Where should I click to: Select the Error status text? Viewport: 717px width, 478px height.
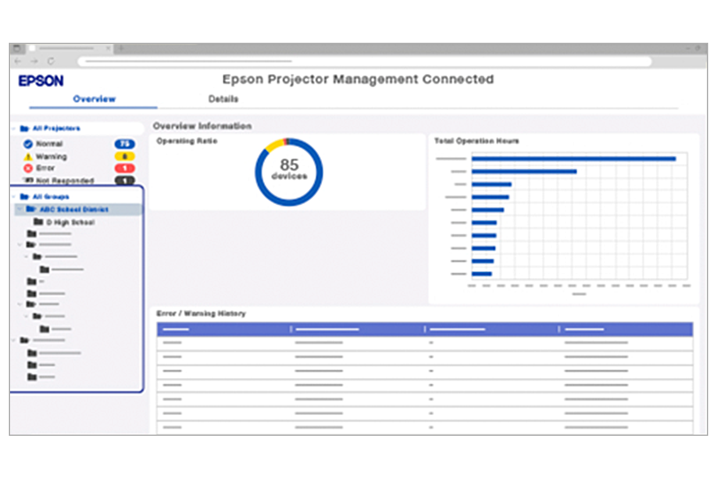click(x=45, y=169)
